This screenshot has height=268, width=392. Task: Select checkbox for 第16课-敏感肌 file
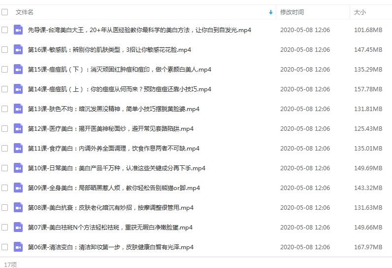click(x=5, y=49)
